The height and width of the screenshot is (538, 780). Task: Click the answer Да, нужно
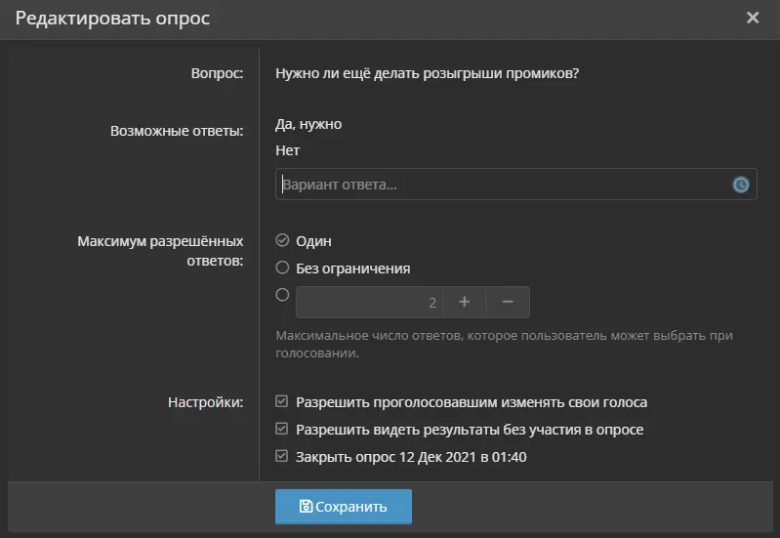(x=308, y=124)
